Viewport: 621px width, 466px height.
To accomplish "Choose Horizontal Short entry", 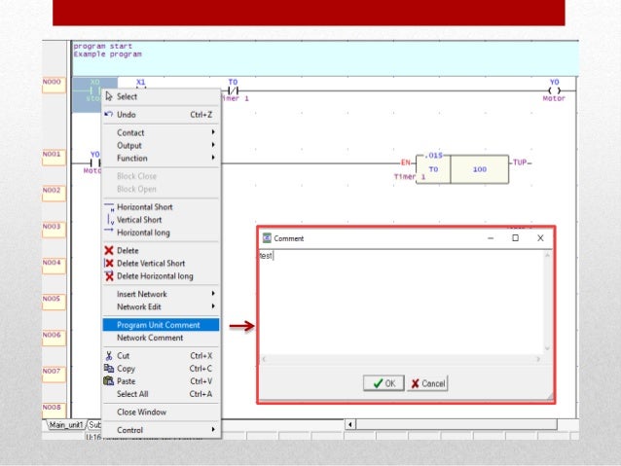I will 161,207.
